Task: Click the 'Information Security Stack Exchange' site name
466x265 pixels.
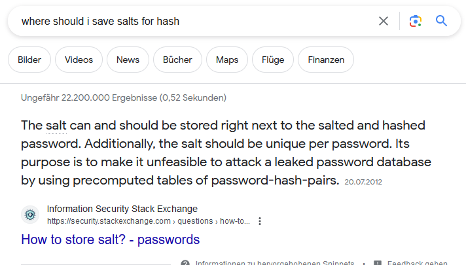Action: tap(122, 209)
